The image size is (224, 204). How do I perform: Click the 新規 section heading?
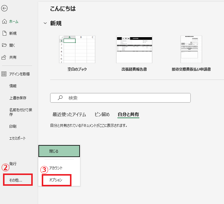56,23
